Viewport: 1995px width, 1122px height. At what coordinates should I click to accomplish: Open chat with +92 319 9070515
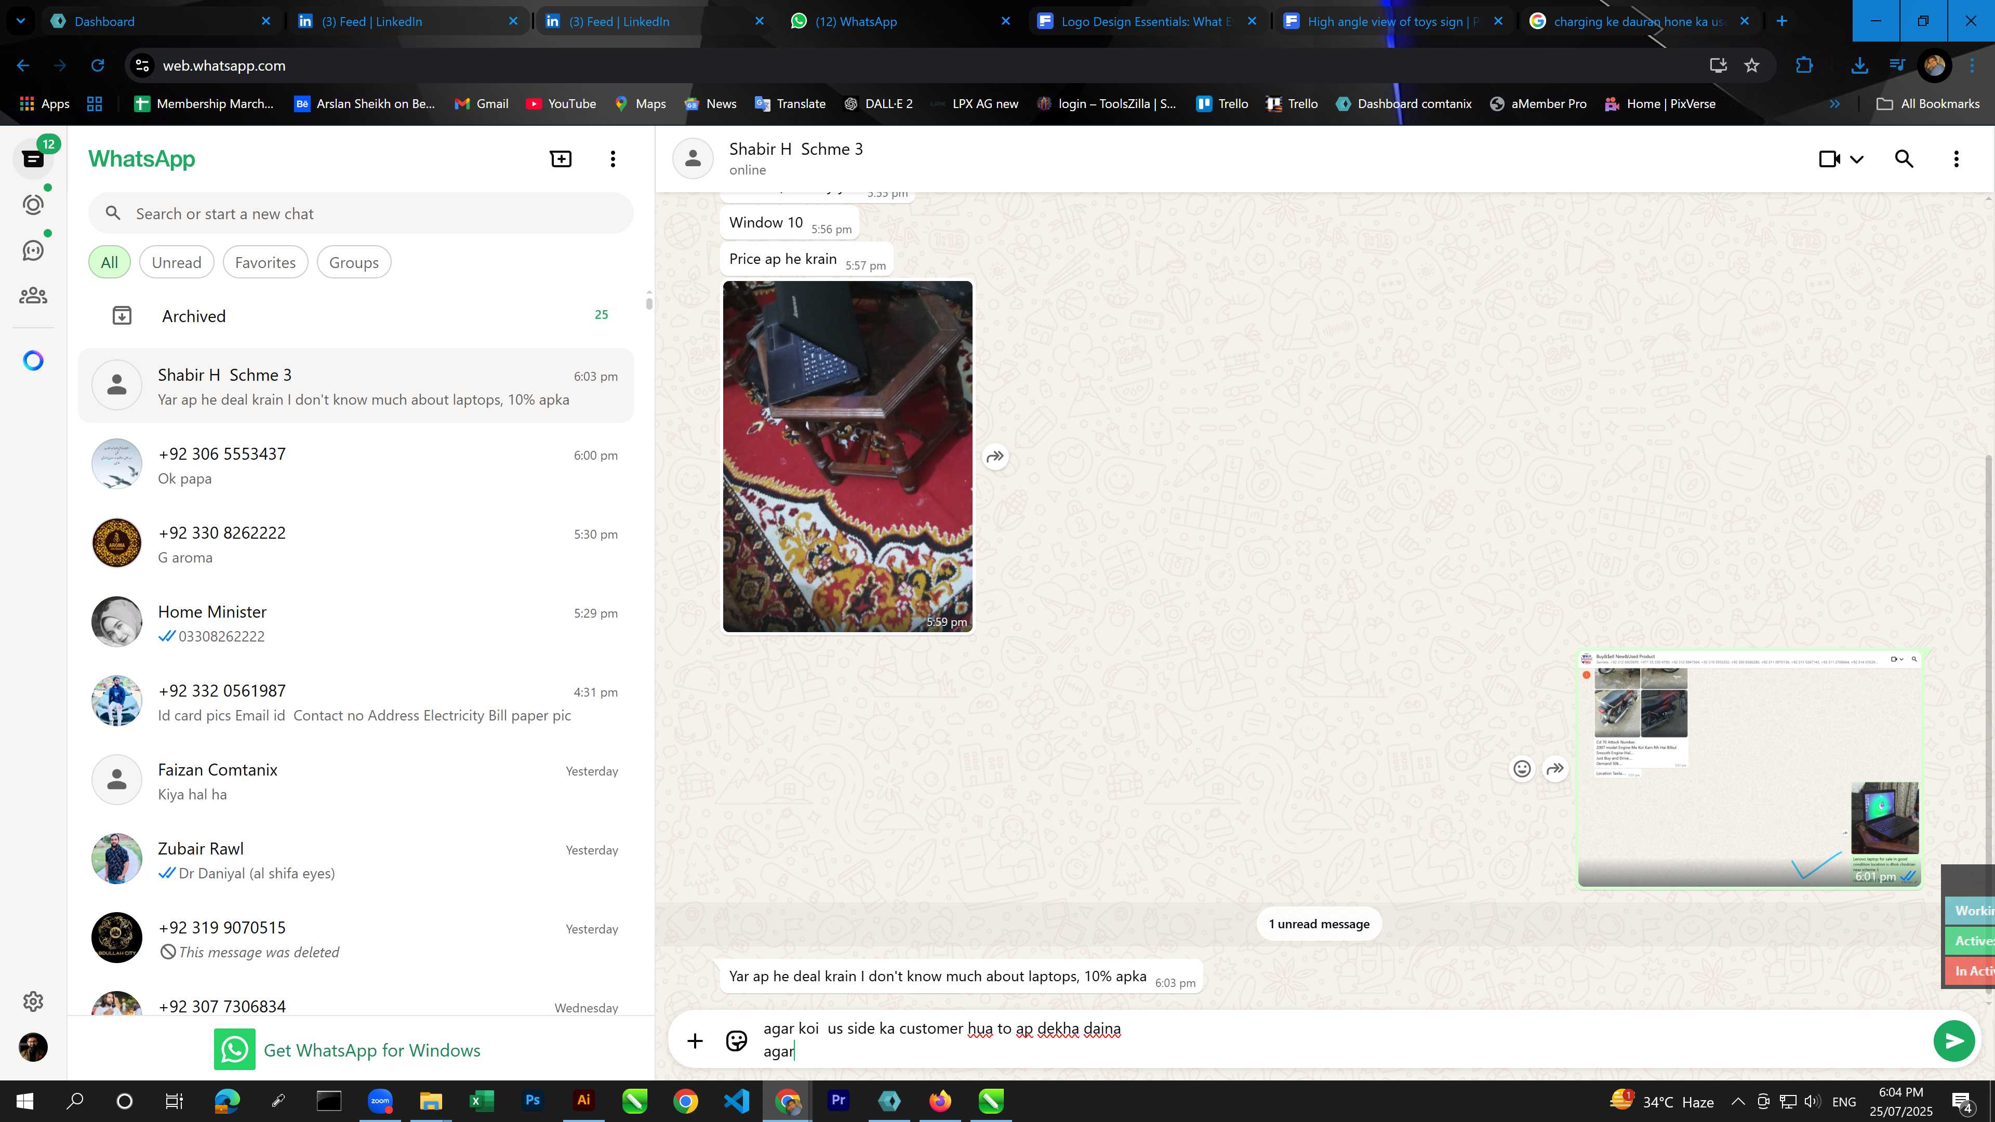(x=356, y=939)
